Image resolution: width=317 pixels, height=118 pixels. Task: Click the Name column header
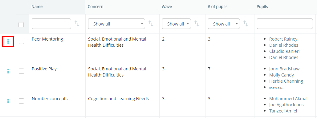pyautogui.click(x=37, y=7)
